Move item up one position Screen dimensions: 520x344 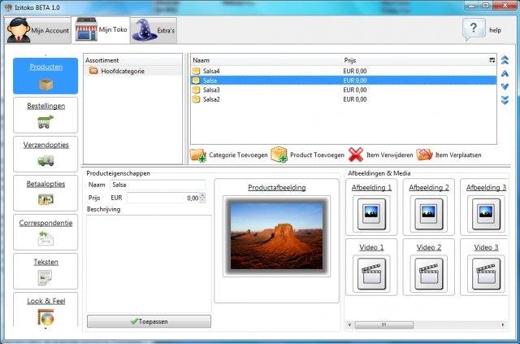[505, 74]
